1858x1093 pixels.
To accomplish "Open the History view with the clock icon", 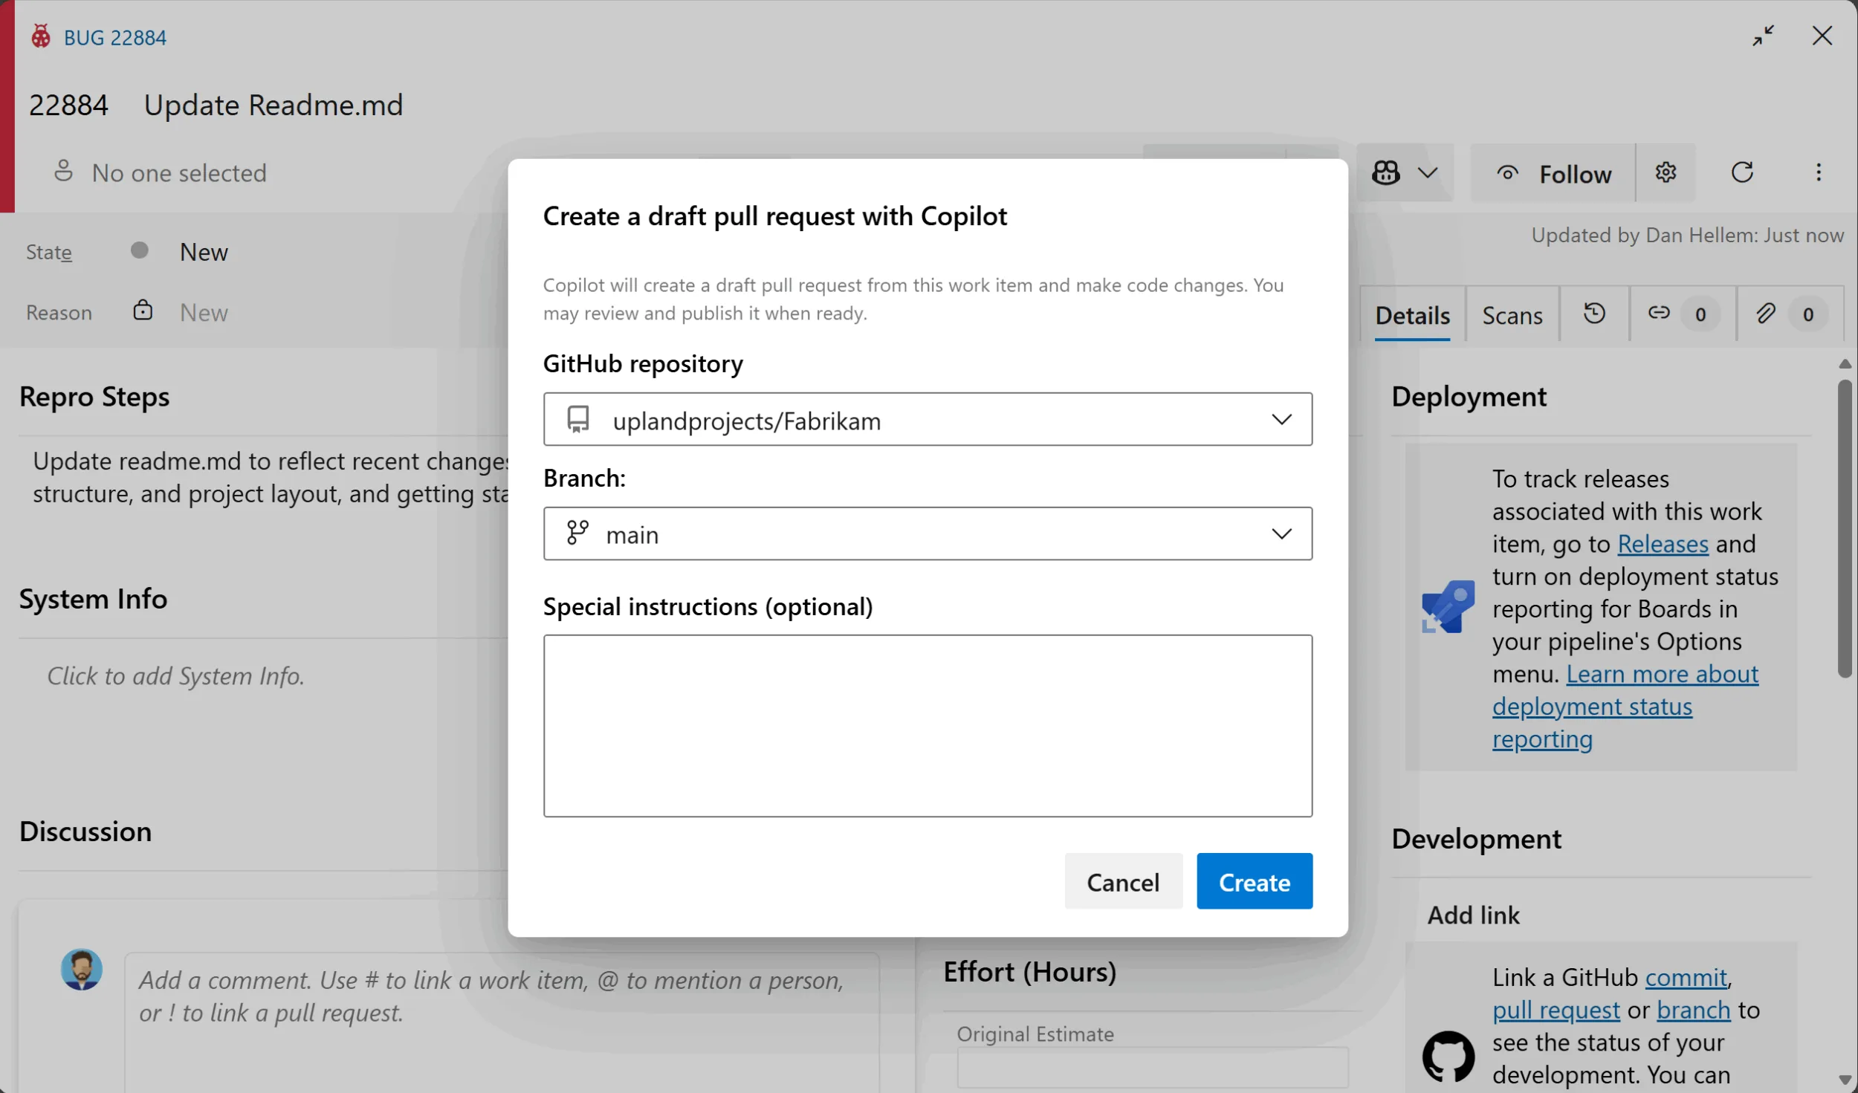I will tap(1593, 314).
